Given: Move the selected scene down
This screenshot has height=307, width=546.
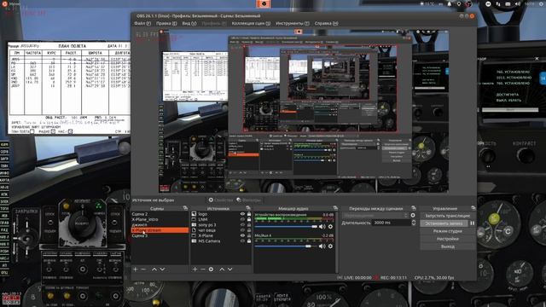Looking at the screenshot, I should [x=162, y=269].
